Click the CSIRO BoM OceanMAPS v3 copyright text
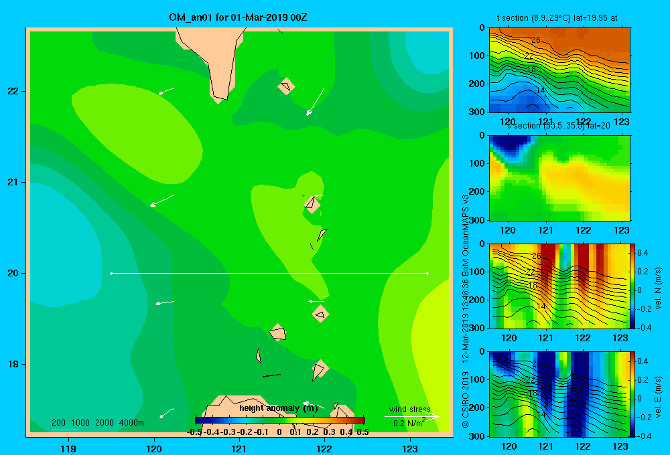The image size is (670, 455). [466, 312]
